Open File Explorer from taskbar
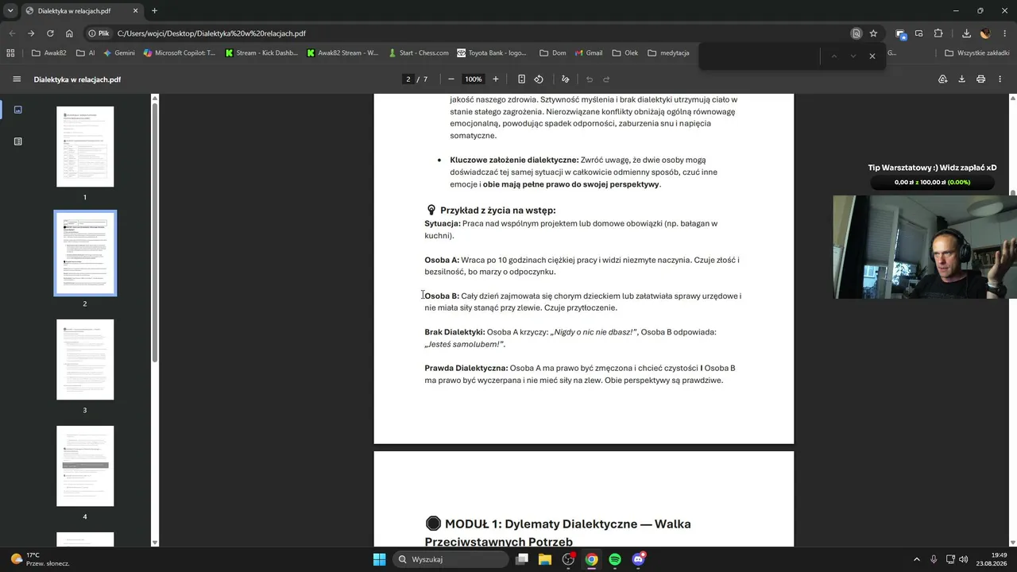This screenshot has height=572, width=1017. coord(545,559)
